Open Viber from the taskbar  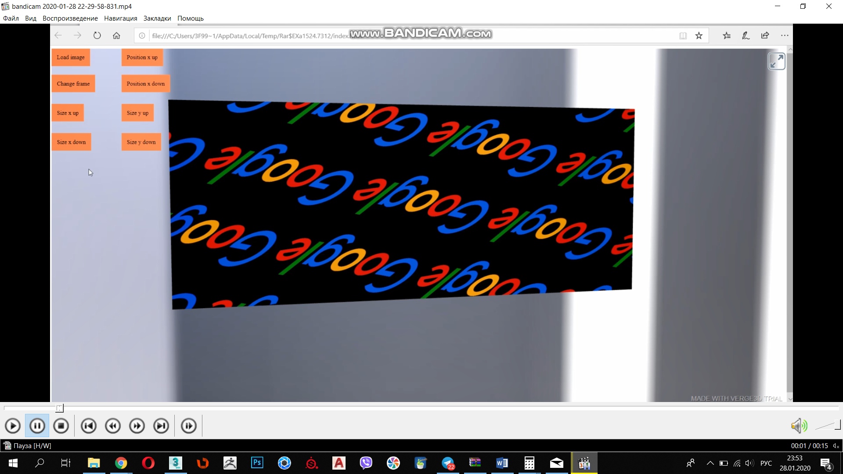point(366,463)
